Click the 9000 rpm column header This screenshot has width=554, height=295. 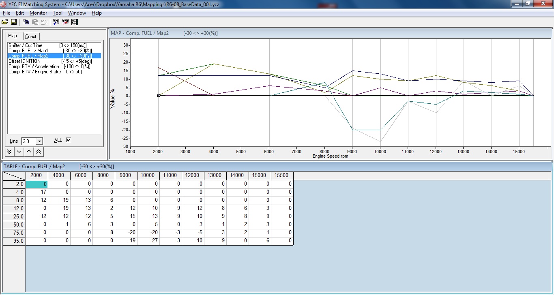click(x=126, y=175)
